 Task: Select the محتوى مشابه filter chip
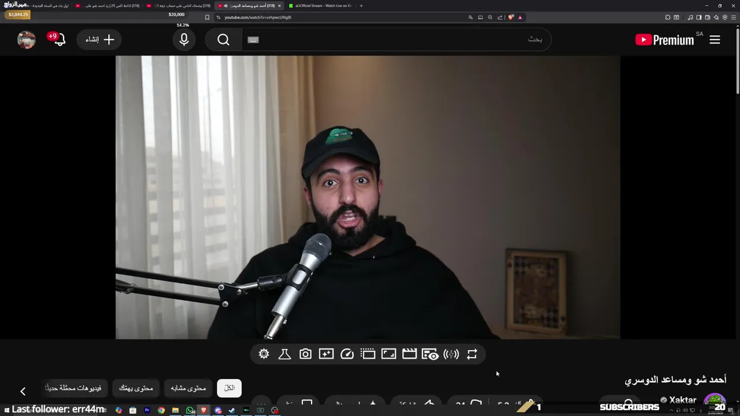[188, 388]
